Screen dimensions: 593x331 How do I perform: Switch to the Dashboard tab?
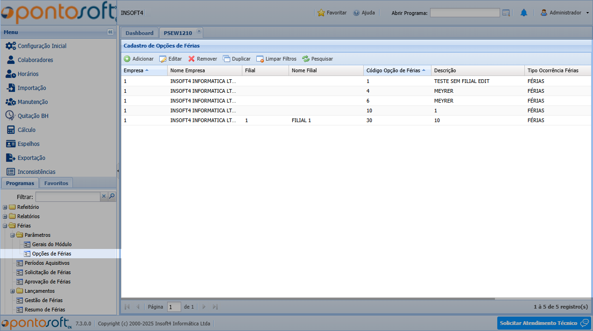pyautogui.click(x=139, y=33)
